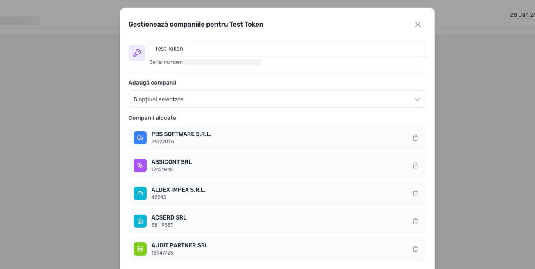This screenshot has width=535, height=269.
Task: Click the blue truck icon of PBS SOFTWARE
Action: click(x=140, y=138)
